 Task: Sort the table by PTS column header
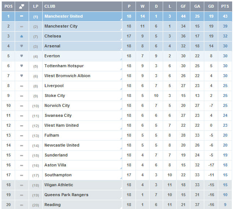(225, 7)
